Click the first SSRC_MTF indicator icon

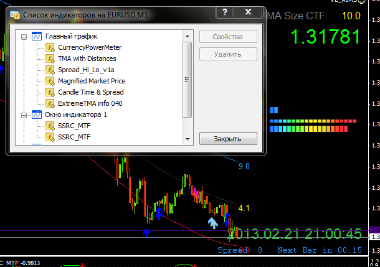50,126
